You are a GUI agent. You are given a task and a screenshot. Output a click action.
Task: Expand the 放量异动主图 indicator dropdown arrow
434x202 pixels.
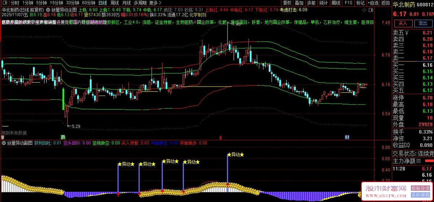(x=48, y=9)
